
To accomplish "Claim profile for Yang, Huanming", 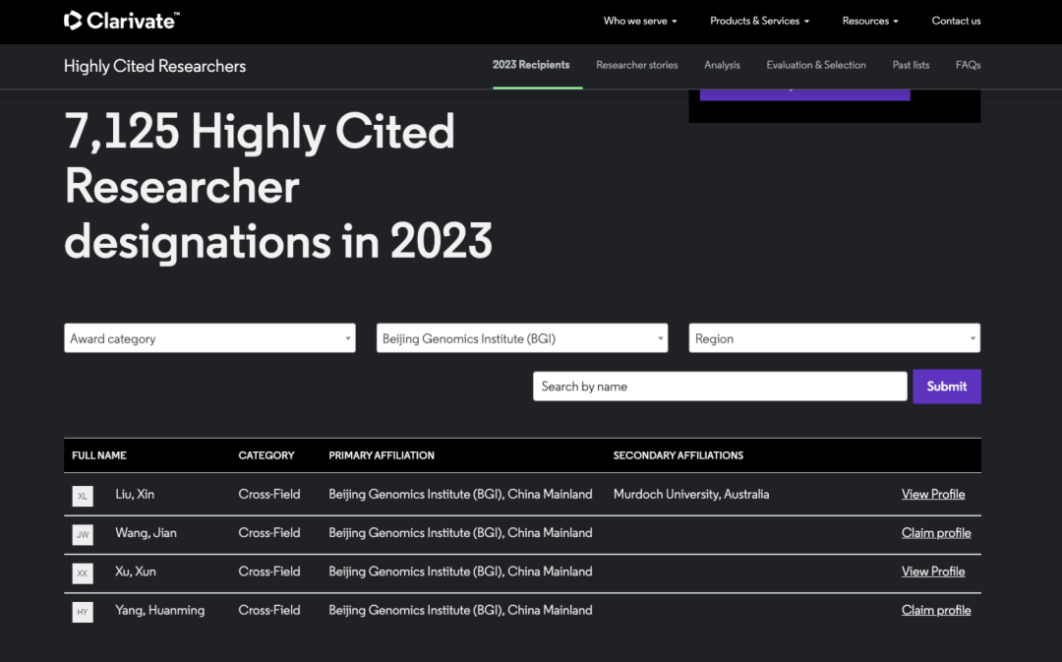I will [x=936, y=611].
